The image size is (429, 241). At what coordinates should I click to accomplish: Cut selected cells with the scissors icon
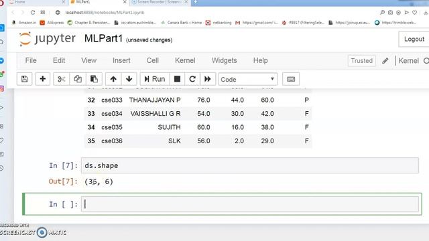(x=62, y=79)
